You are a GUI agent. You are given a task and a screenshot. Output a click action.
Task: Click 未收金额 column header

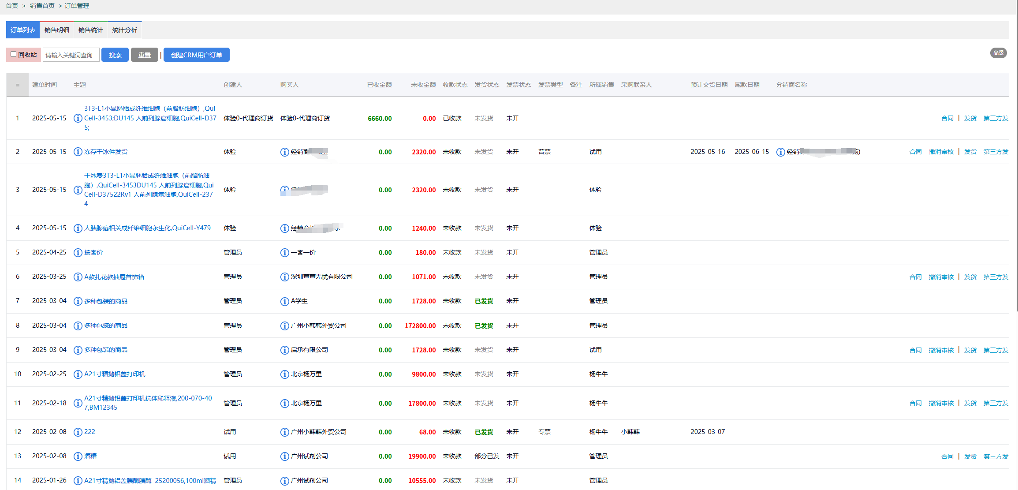[x=423, y=85]
